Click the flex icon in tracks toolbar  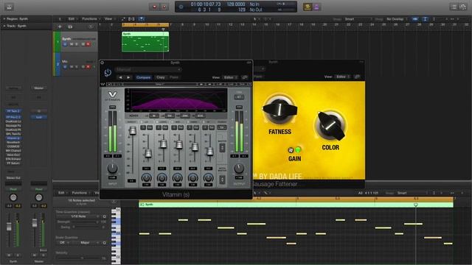point(131,19)
